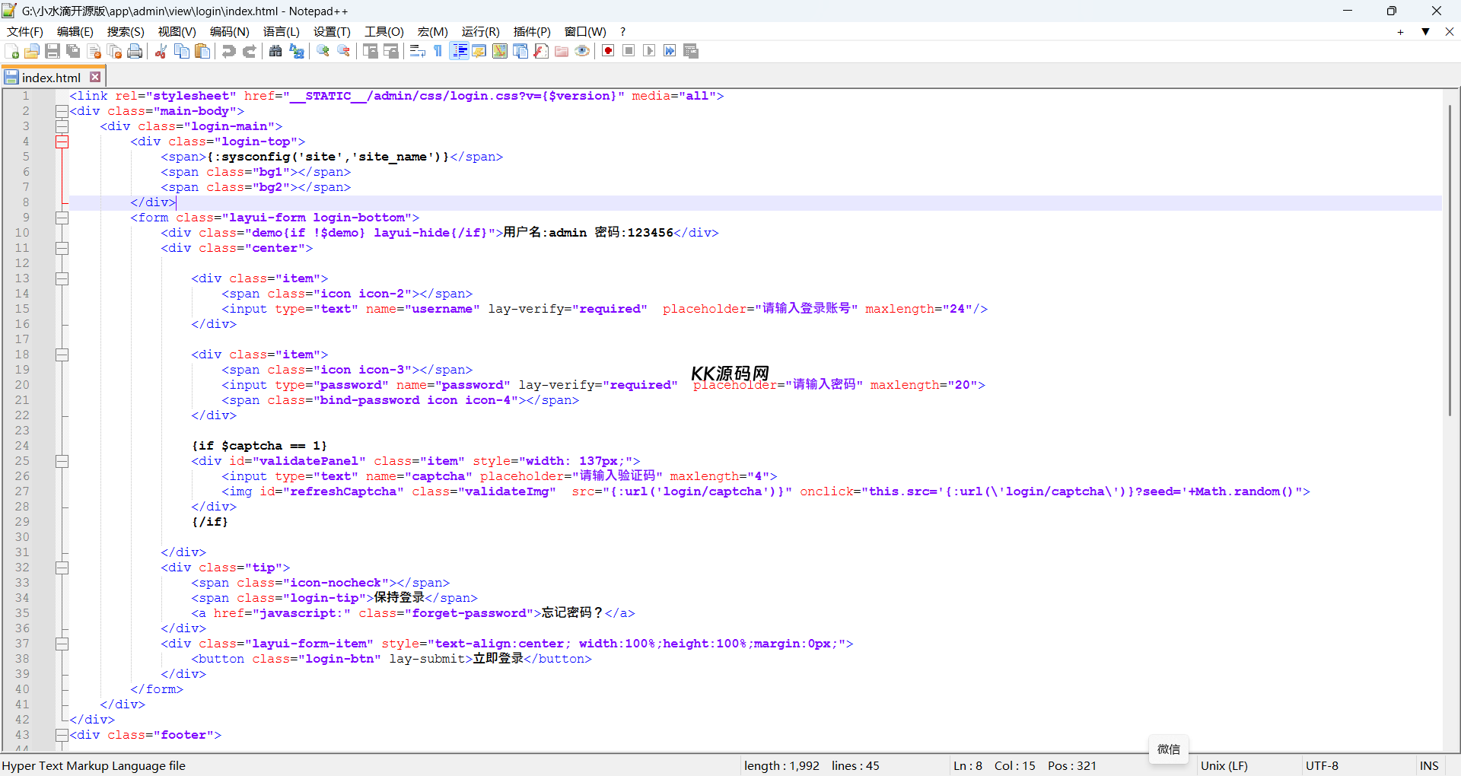Click the New file toolbar icon

point(12,51)
